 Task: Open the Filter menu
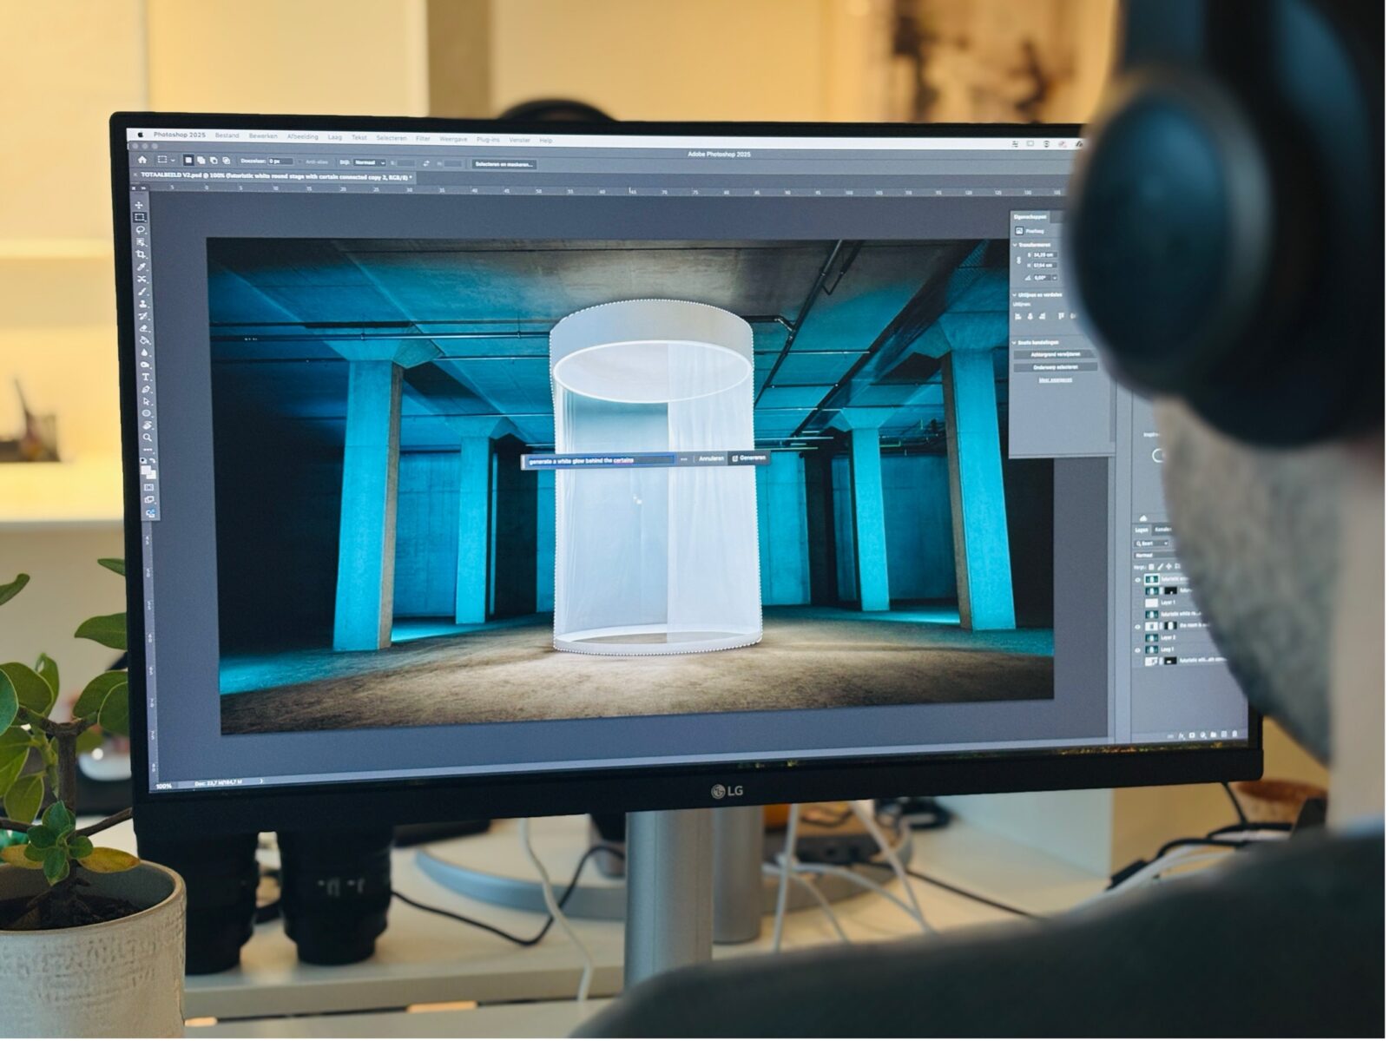pos(423,138)
